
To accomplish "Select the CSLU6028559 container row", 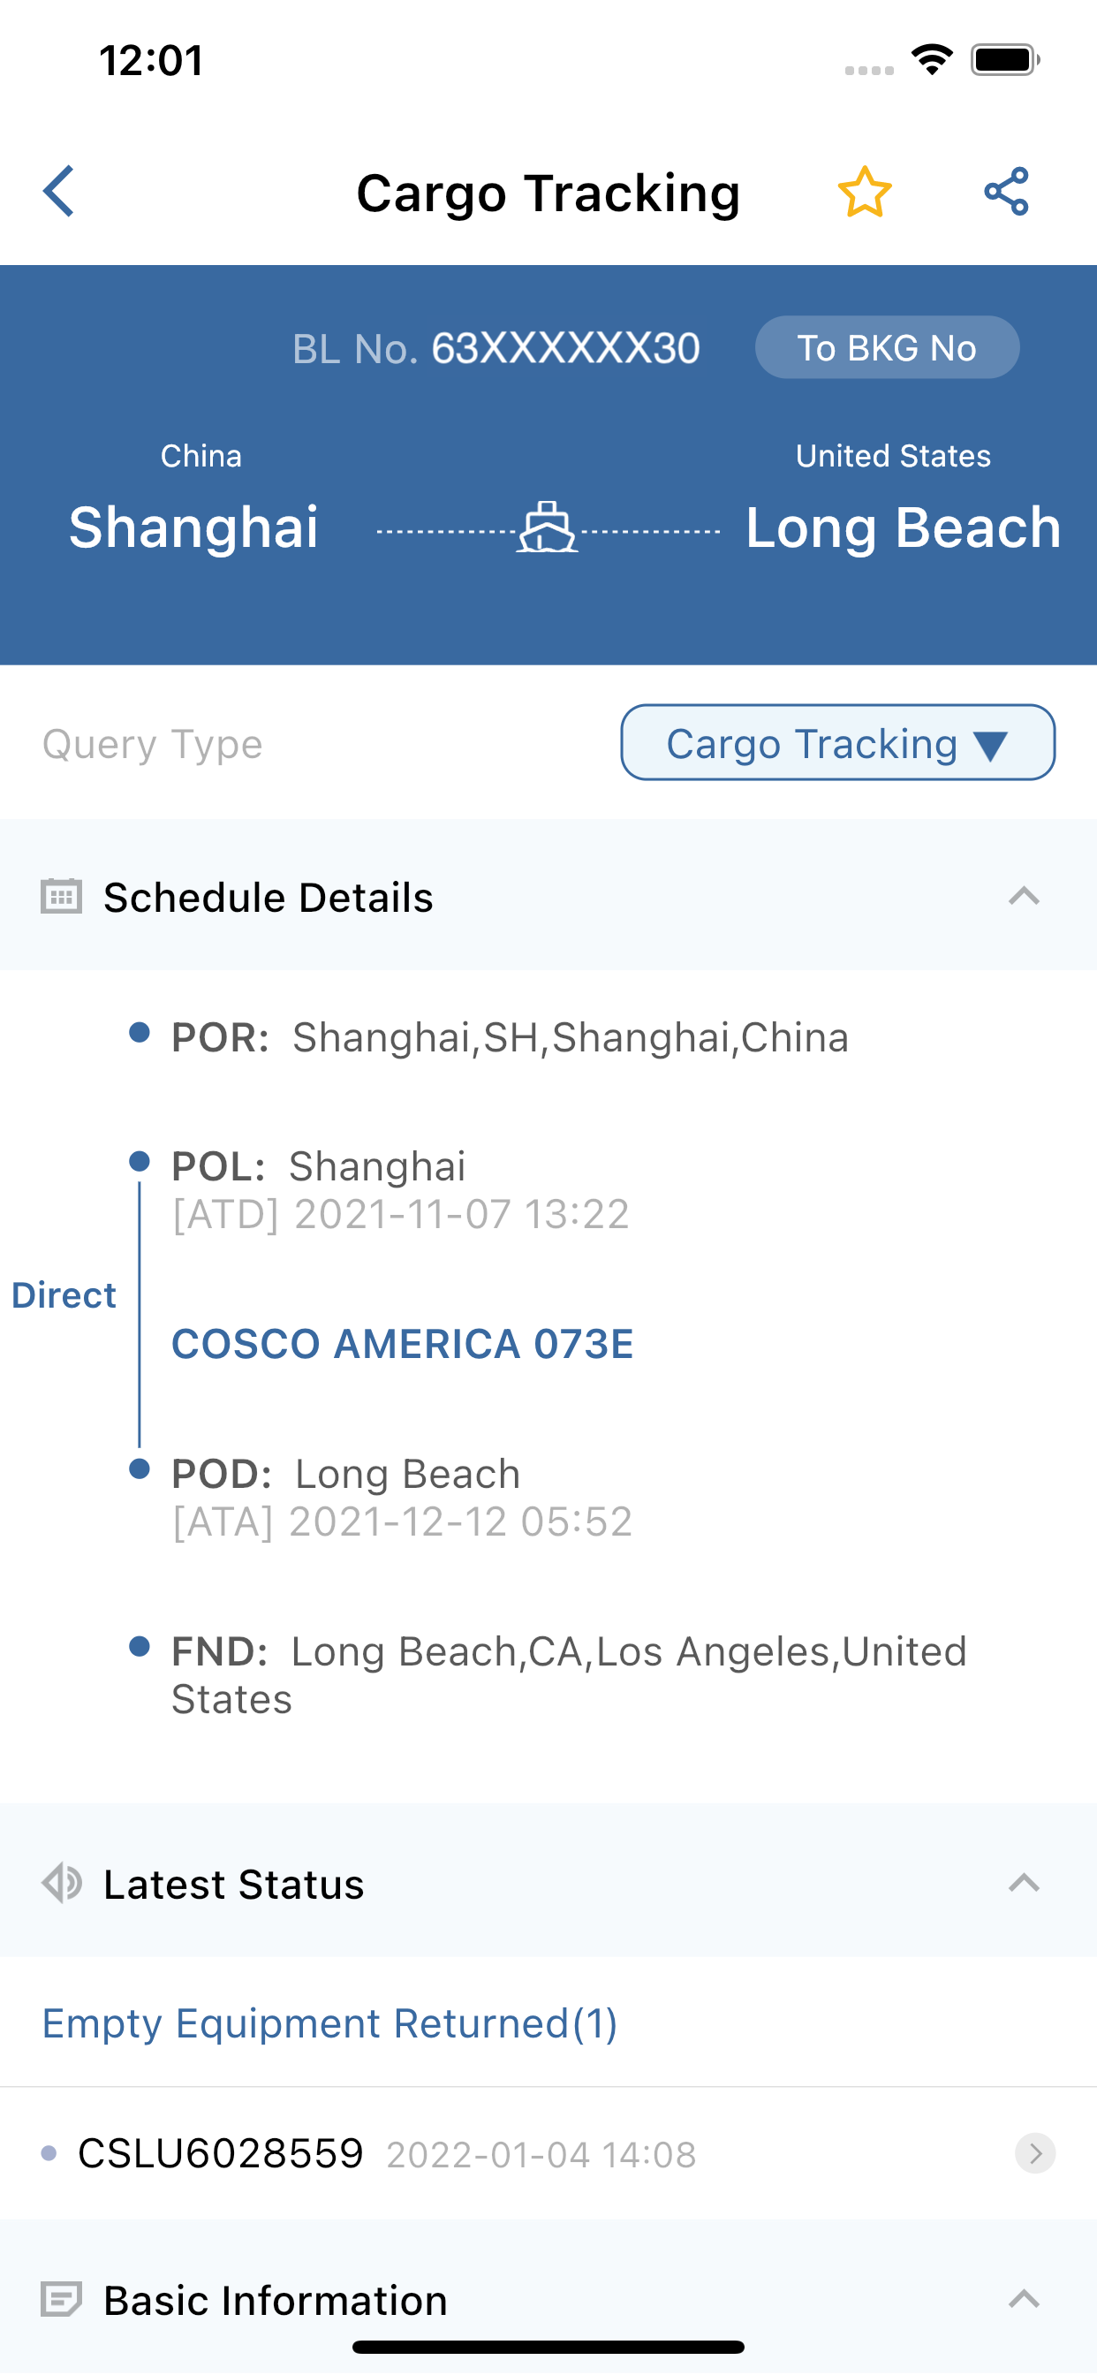I will tap(368, 2155).
